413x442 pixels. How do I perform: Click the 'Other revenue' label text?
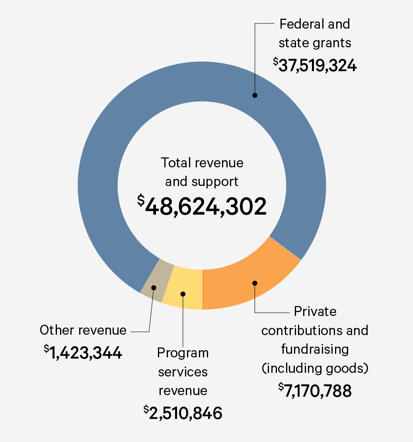point(83,330)
